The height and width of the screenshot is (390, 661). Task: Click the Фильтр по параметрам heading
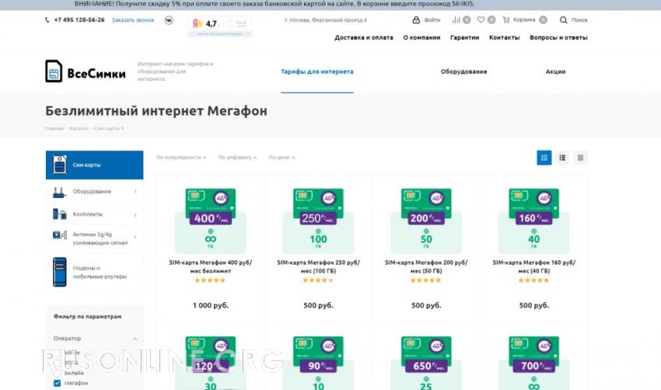pos(87,316)
